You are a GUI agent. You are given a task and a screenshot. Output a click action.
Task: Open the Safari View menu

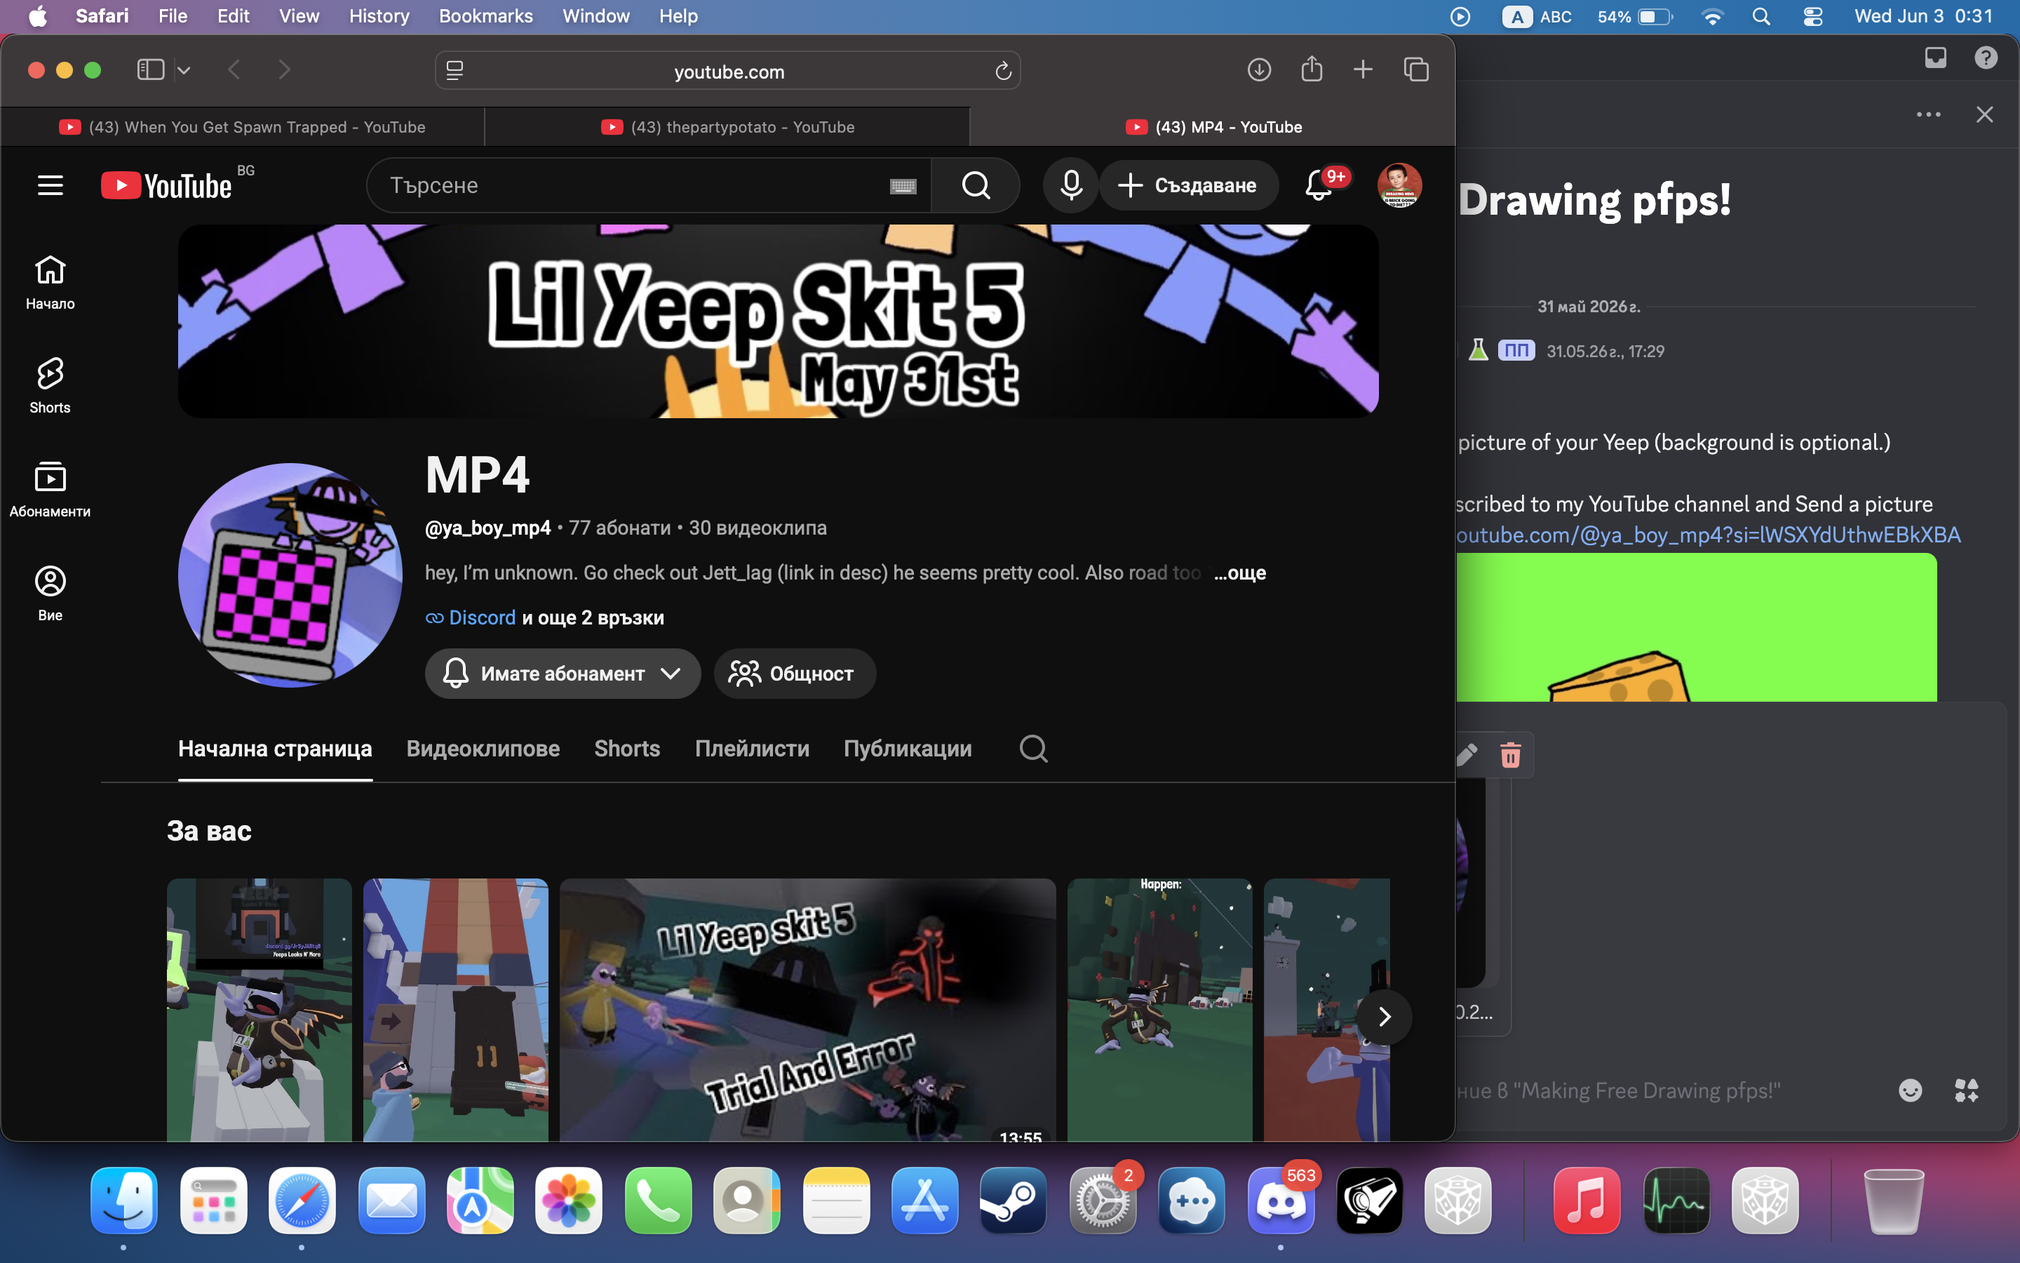(299, 16)
